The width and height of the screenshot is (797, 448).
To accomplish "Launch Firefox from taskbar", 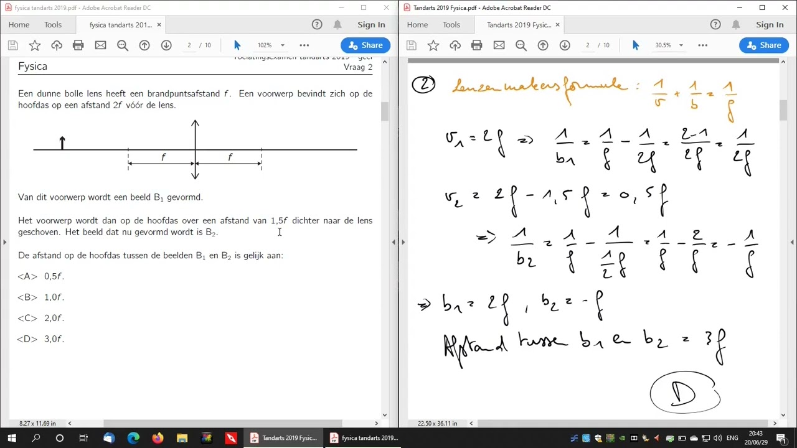I will [x=158, y=438].
